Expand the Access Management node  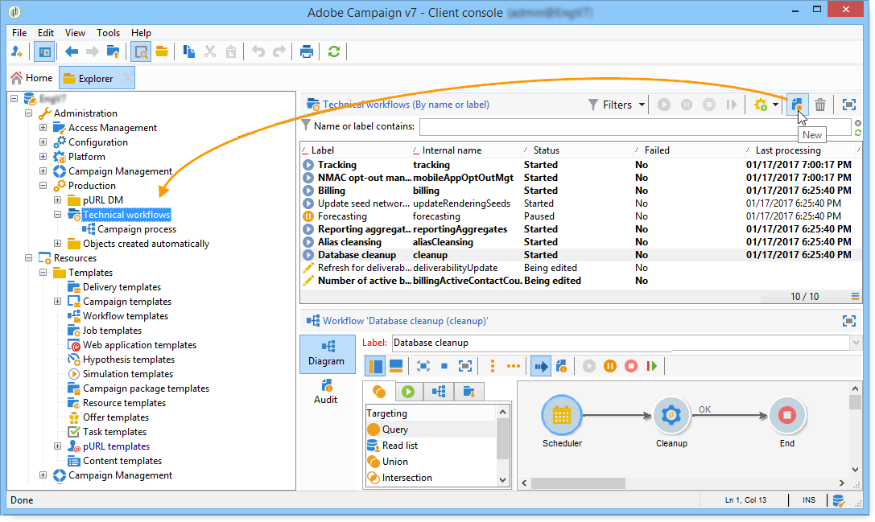coord(43,127)
